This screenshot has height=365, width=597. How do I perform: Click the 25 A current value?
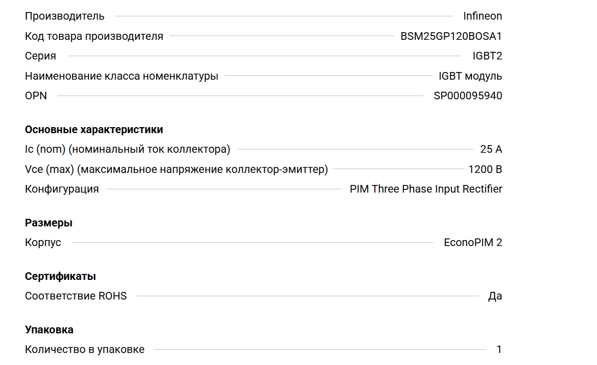(x=491, y=149)
